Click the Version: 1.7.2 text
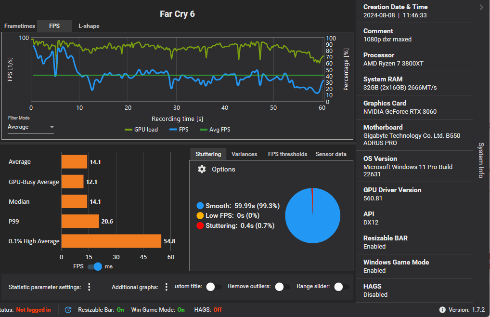 pos(466,310)
